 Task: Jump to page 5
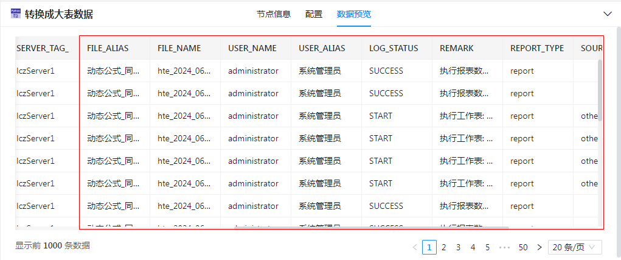[487, 247]
